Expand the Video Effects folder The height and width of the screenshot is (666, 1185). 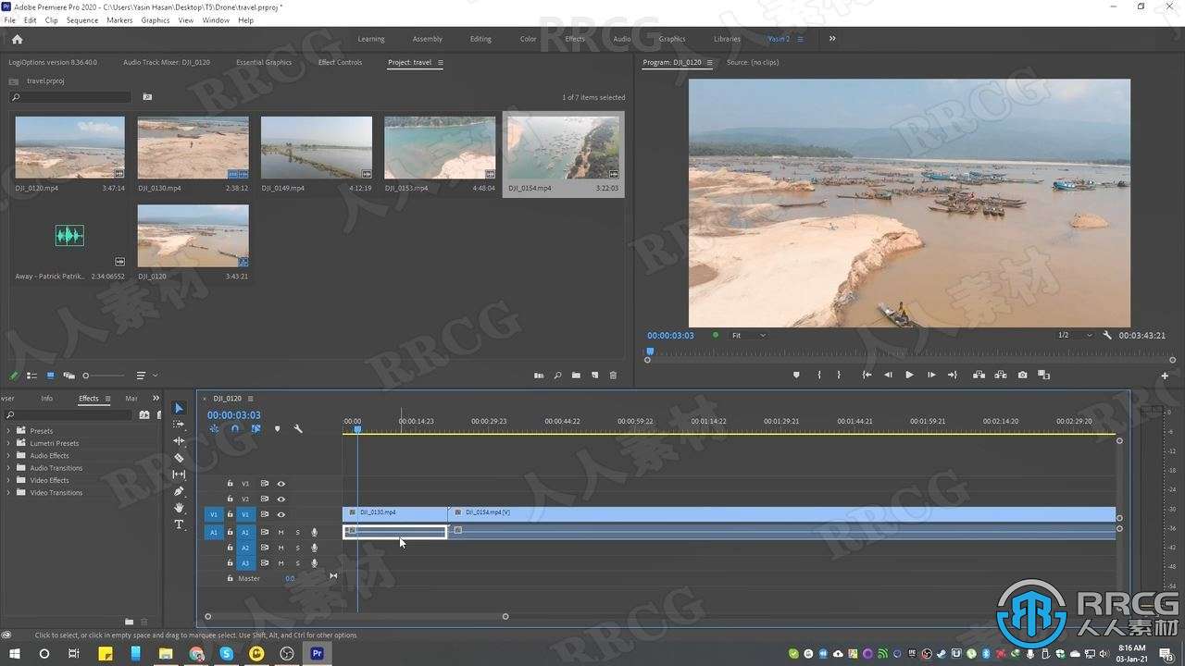pyautogui.click(x=9, y=480)
